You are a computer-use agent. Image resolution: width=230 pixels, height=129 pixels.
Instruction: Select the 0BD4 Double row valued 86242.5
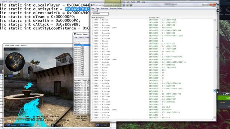point(152,107)
